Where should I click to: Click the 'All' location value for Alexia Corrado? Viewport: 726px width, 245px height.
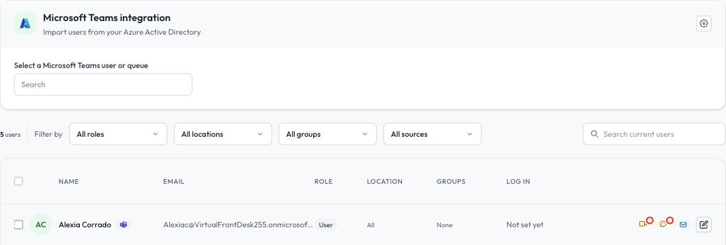(371, 225)
